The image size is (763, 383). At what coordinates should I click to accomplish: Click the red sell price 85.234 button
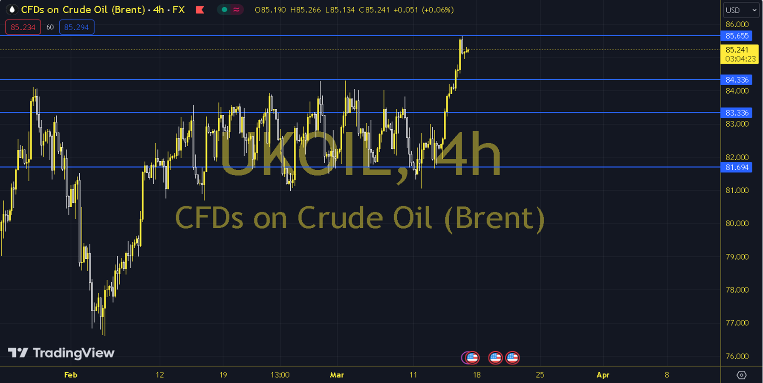click(x=23, y=27)
